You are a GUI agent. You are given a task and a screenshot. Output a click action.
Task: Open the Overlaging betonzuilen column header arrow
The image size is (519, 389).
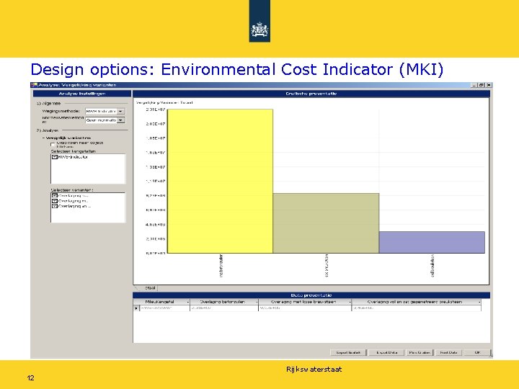[x=257, y=302]
